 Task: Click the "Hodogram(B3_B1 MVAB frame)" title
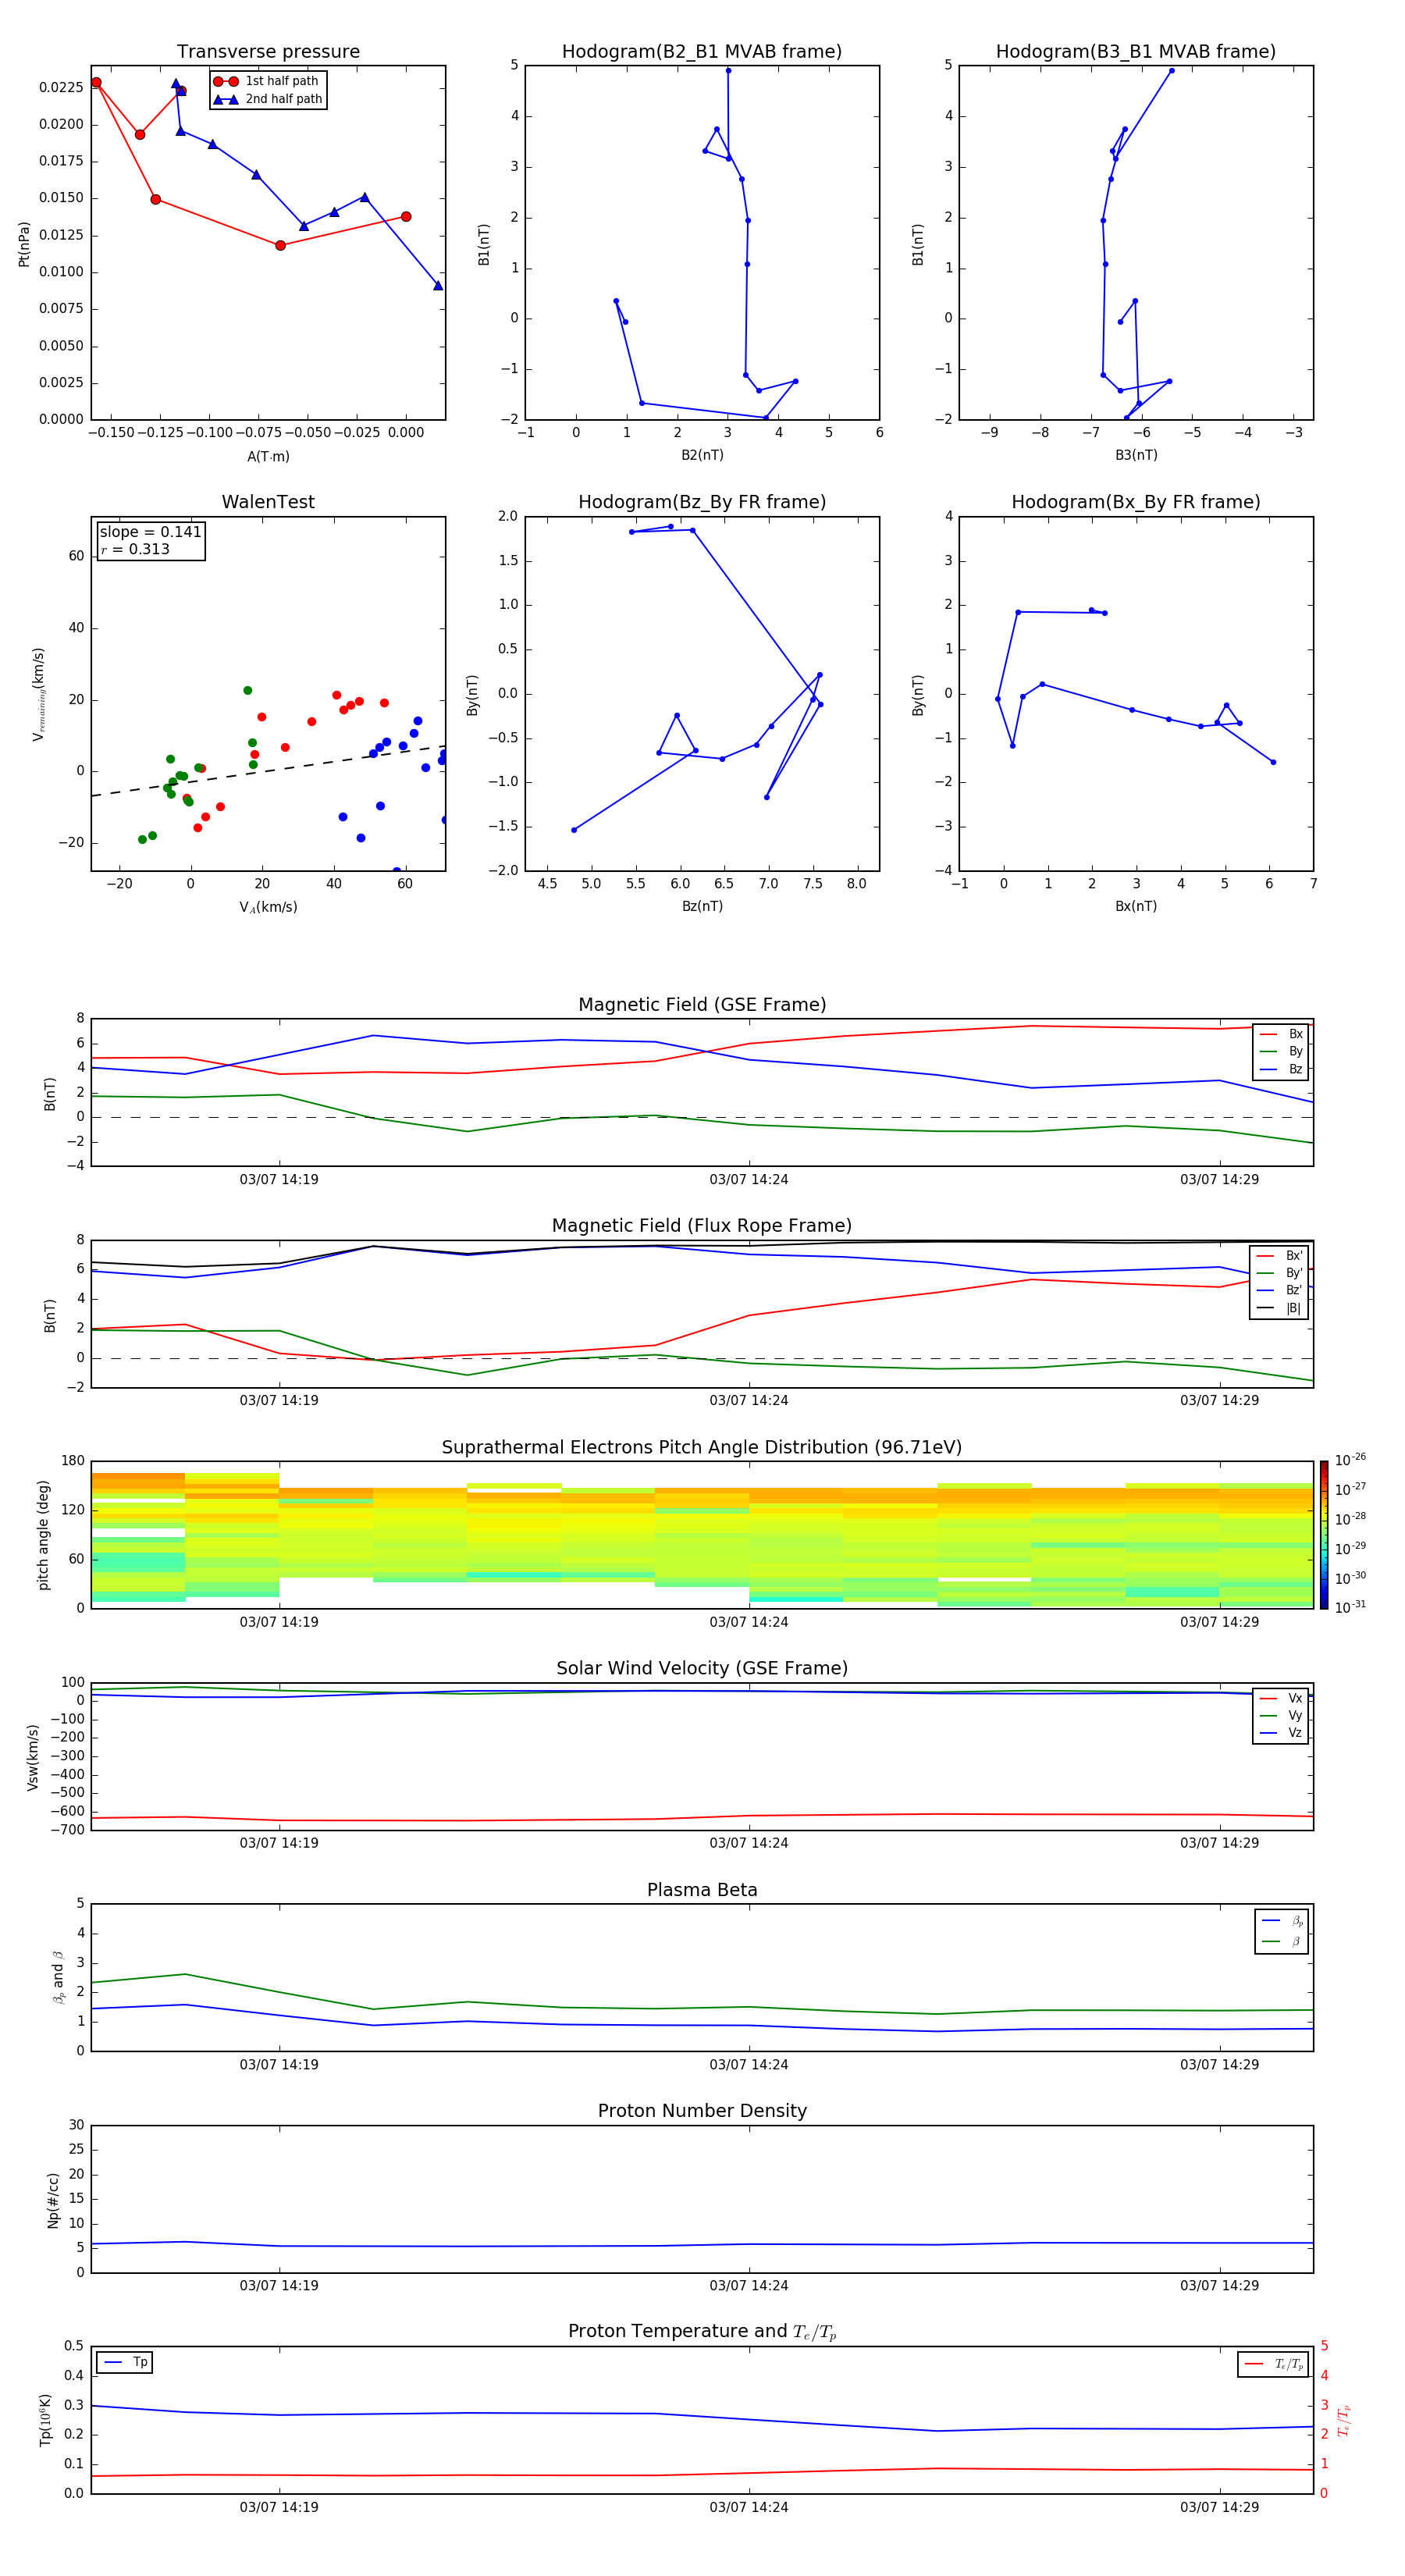[1136, 52]
